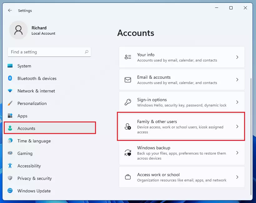Click the Your info card icon
Image resolution: width=256 pixels, height=203 pixels.
(x=128, y=57)
